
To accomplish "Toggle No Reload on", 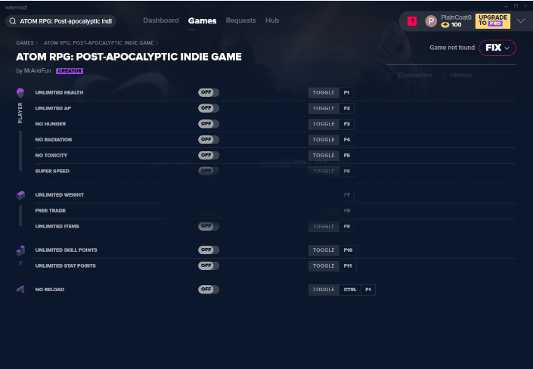I will click(x=209, y=290).
